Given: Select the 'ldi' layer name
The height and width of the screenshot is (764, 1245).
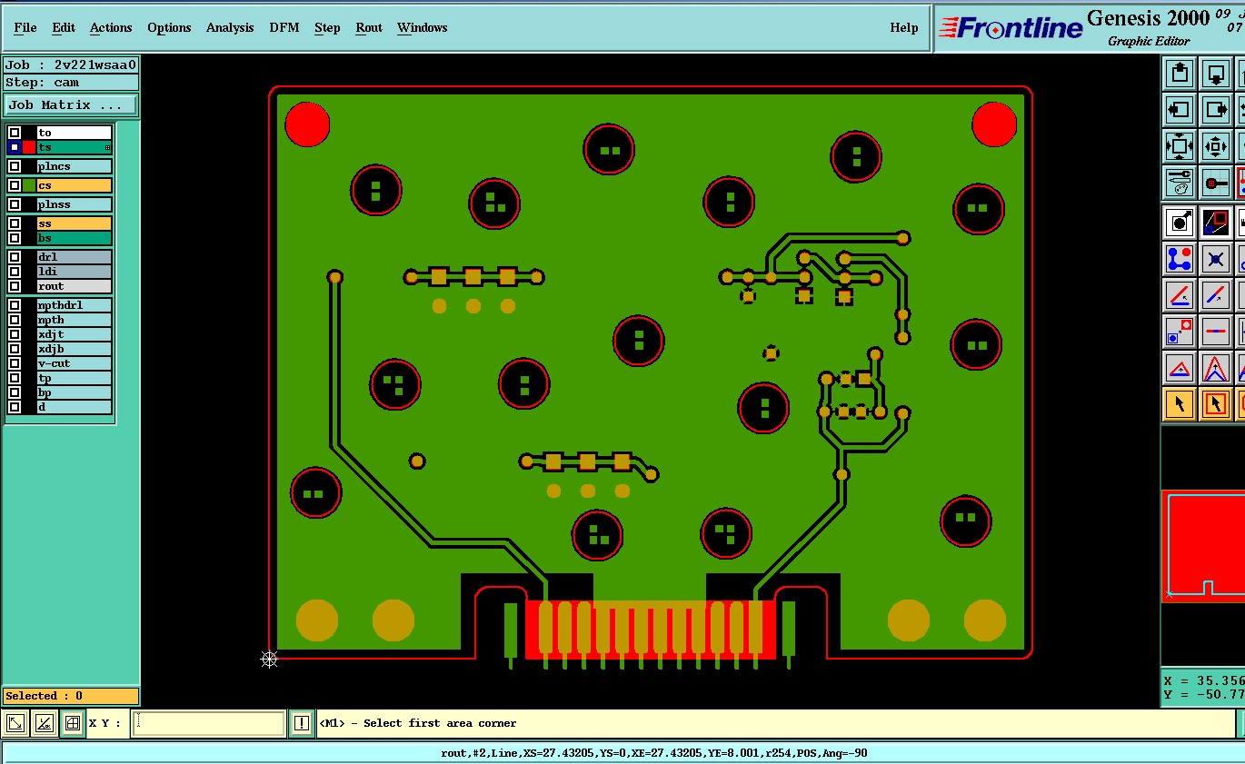Looking at the screenshot, I should (75, 272).
